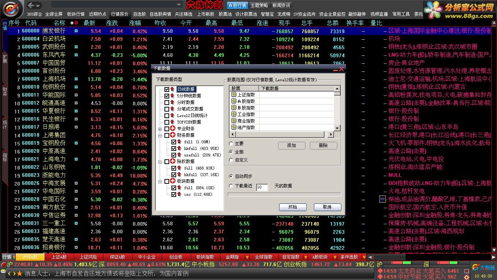Screen dimensions: 497x280
Task: Click the red arrow icon beside hkfull (403.95K)
Action: tap(179, 148)
